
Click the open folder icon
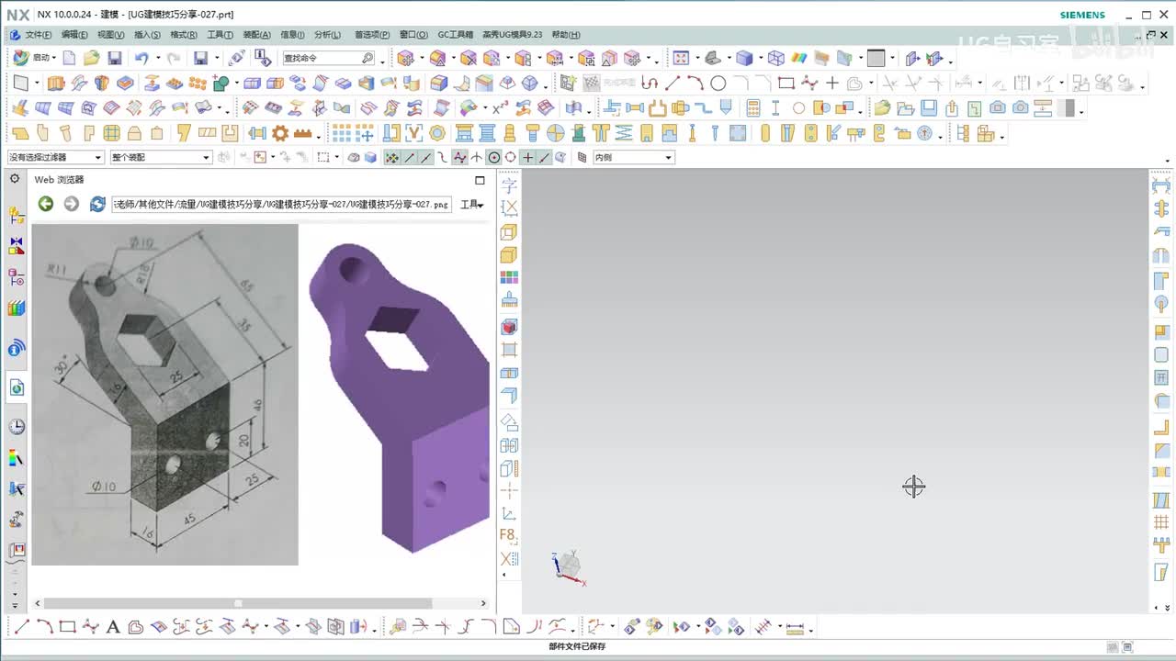click(x=91, y=58)
